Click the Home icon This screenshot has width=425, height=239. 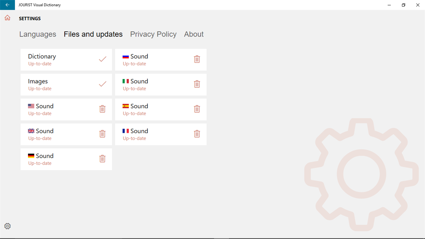[x=7, y=18]
